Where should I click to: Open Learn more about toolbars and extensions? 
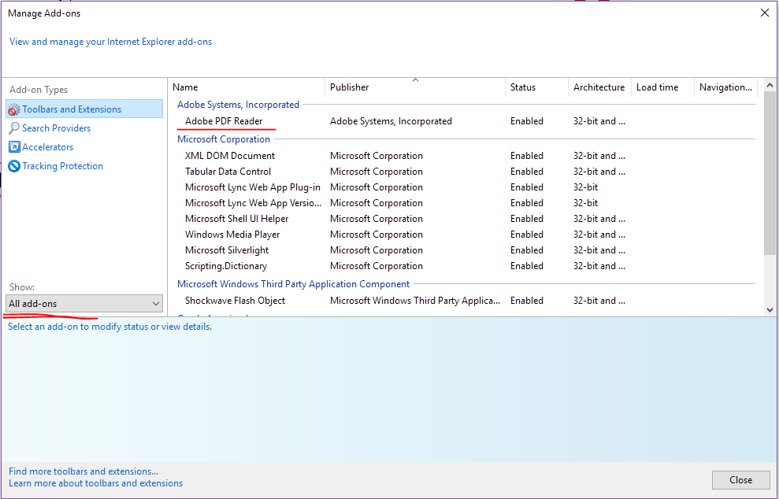click(x=95, y=483)
